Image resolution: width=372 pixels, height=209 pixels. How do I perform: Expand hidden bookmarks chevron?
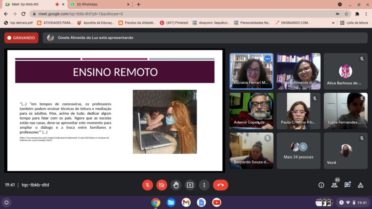coord(333,23)
